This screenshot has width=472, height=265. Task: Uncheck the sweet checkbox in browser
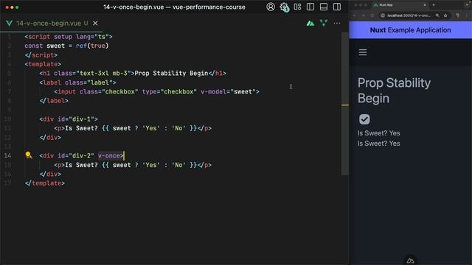pyautogui.click(x=364, y=119)
